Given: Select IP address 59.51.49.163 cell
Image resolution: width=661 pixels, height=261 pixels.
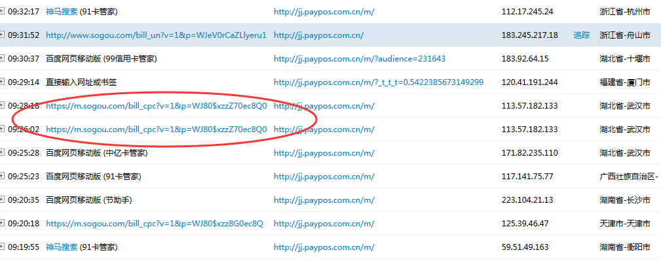Looking at the screenshot, I should point(525,247).
